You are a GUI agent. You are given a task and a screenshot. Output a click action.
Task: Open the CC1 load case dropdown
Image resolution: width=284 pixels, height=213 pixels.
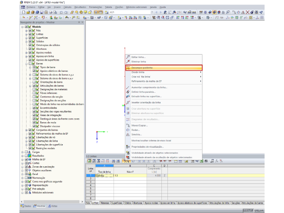pos(152,12)
